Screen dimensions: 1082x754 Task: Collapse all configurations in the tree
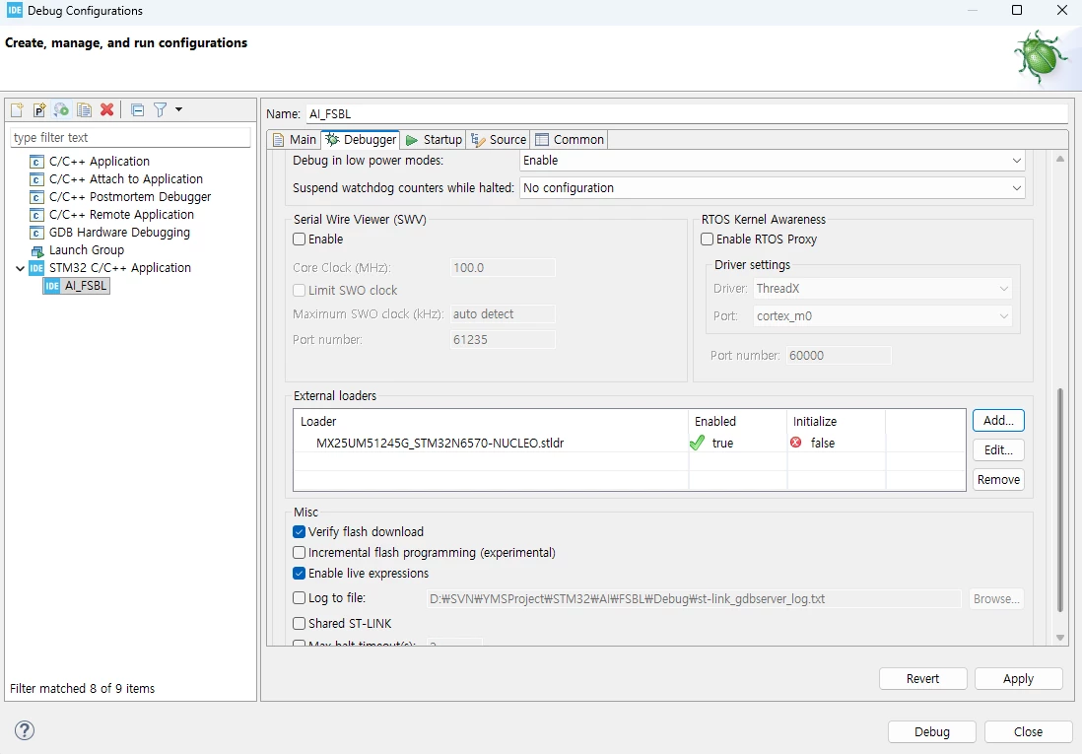tap(137, 109)
